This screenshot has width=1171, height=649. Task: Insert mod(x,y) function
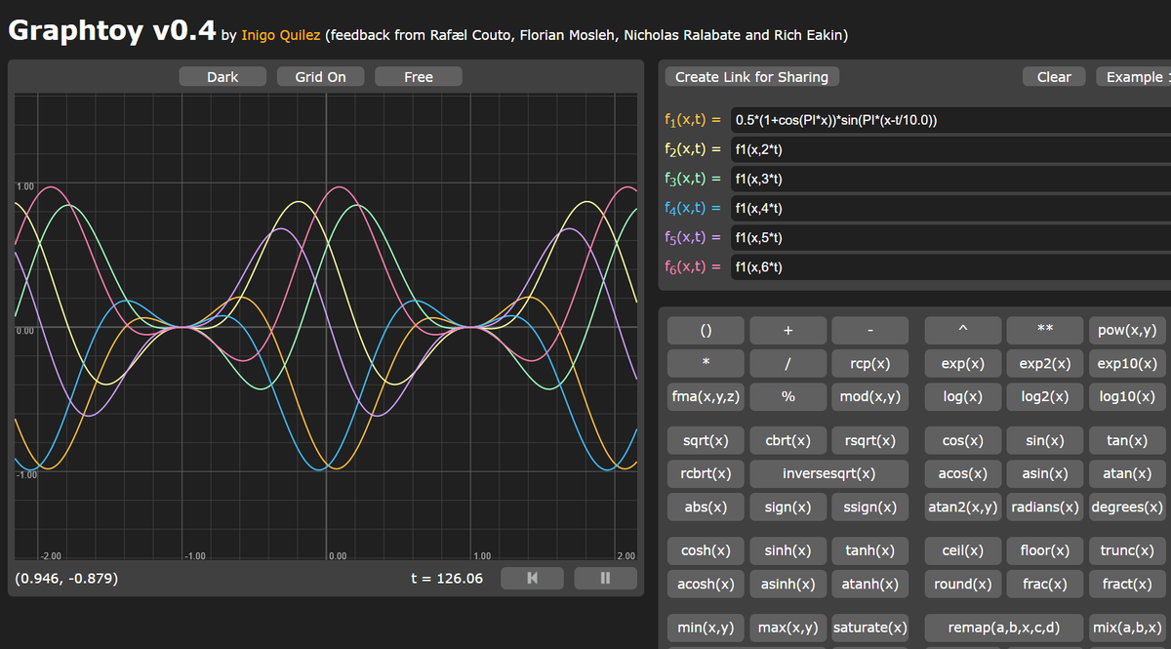(x=869, y=396)
